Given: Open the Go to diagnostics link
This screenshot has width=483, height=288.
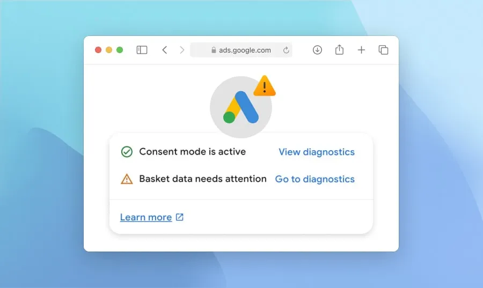Looking at the screenshot, I should pos(315,179).
